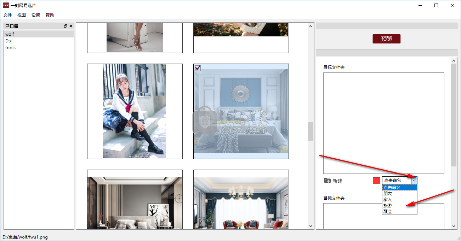Click the 预览 button

[387, 39]
